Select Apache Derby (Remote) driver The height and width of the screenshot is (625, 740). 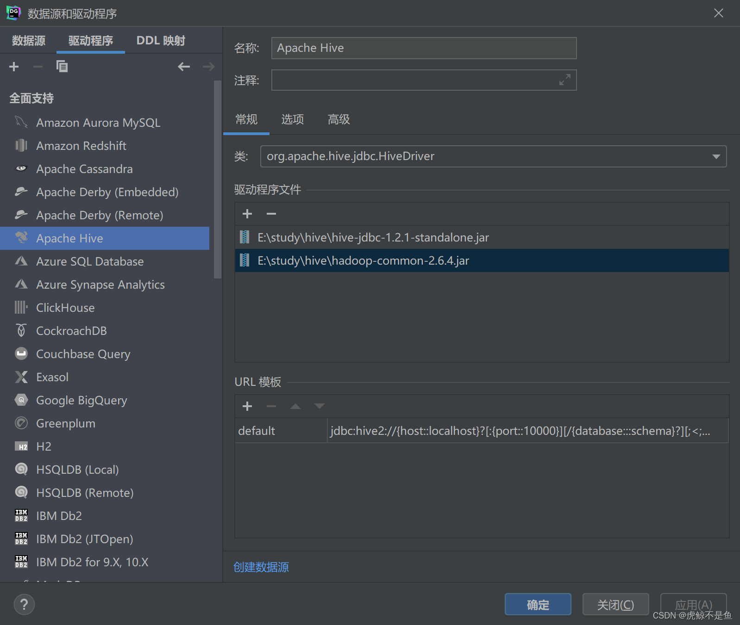point(105,215)
